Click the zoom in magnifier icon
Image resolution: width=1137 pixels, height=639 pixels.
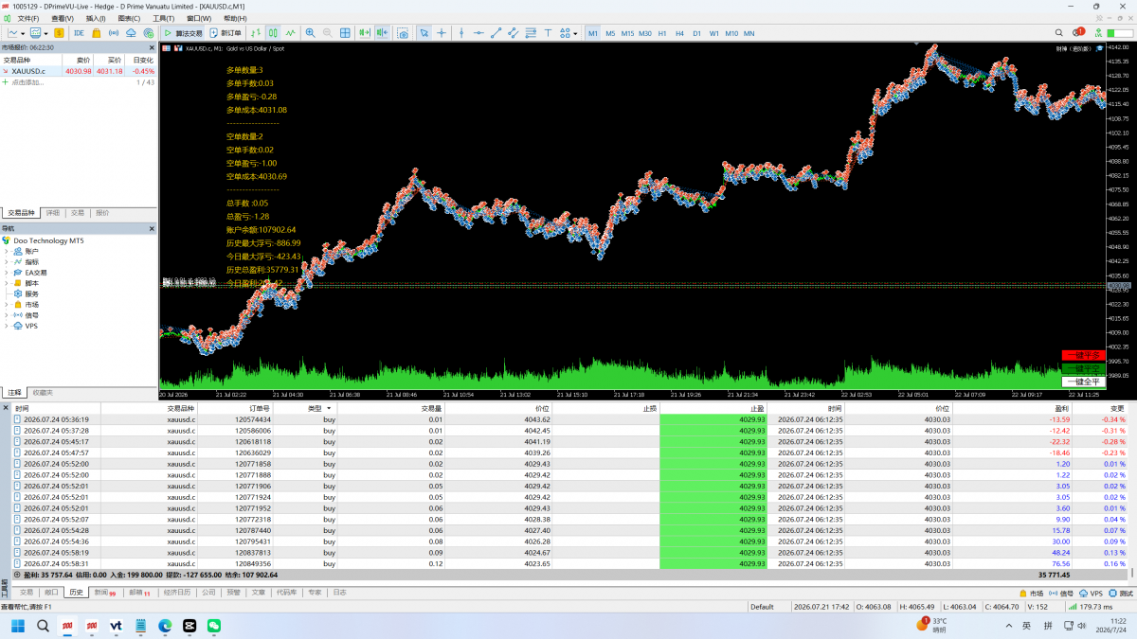[x=310, y=33]
